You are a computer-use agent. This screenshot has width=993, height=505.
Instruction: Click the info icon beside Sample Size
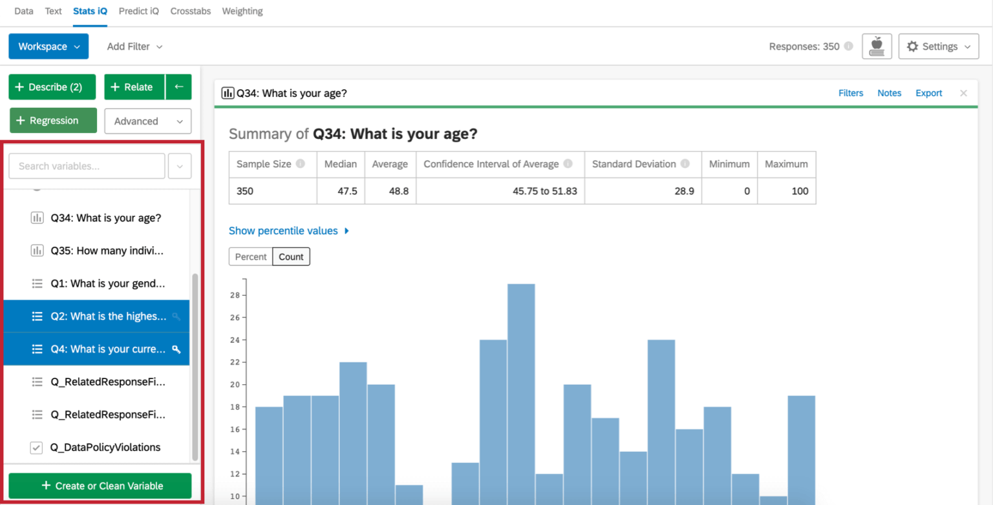tap(301, 163)
